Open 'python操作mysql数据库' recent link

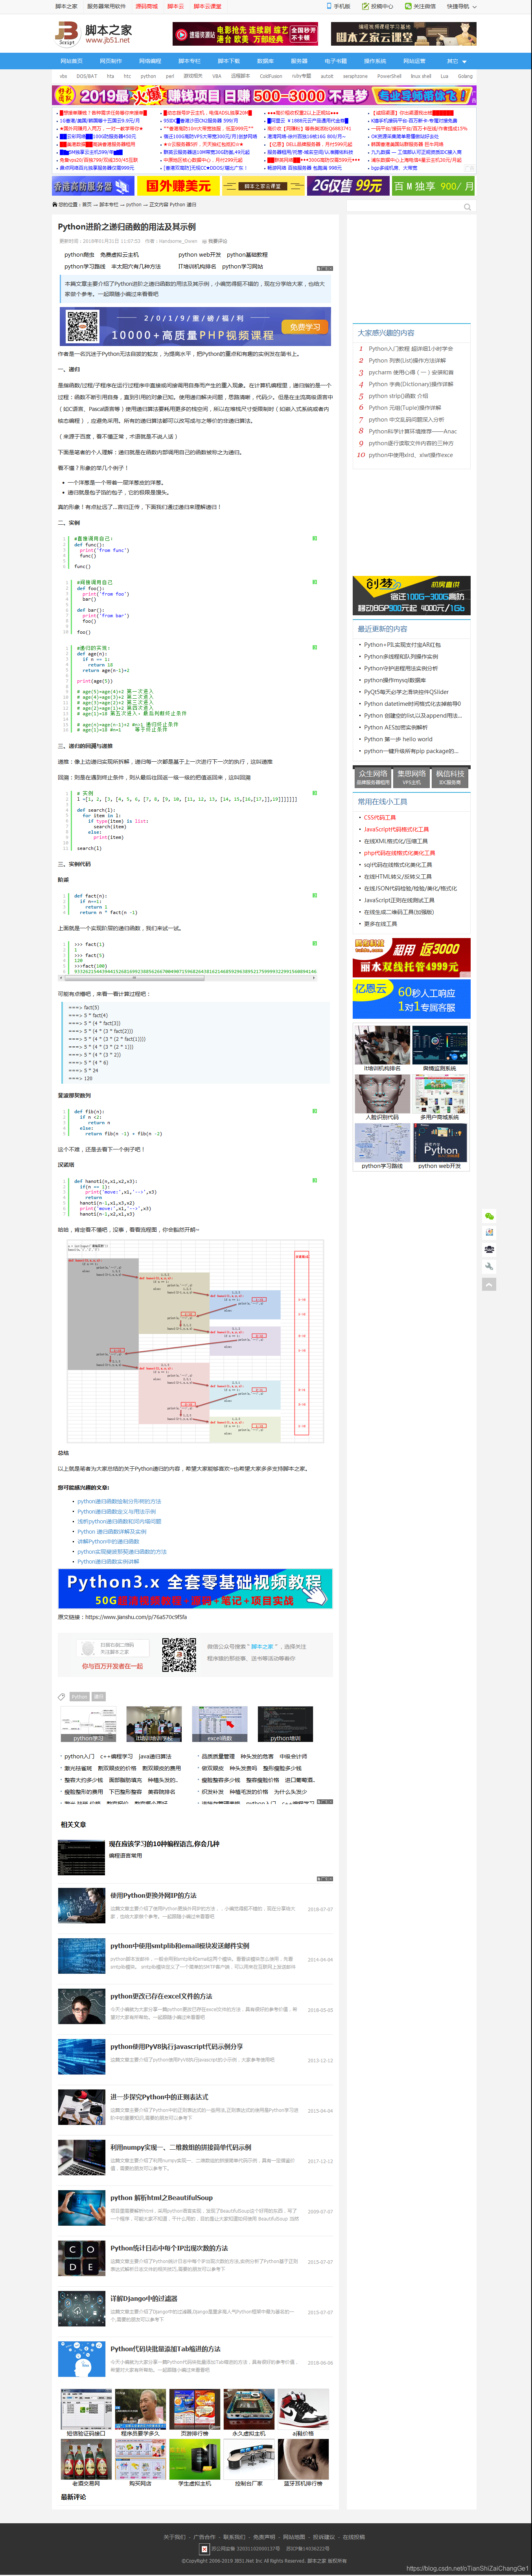pos(394,680)
